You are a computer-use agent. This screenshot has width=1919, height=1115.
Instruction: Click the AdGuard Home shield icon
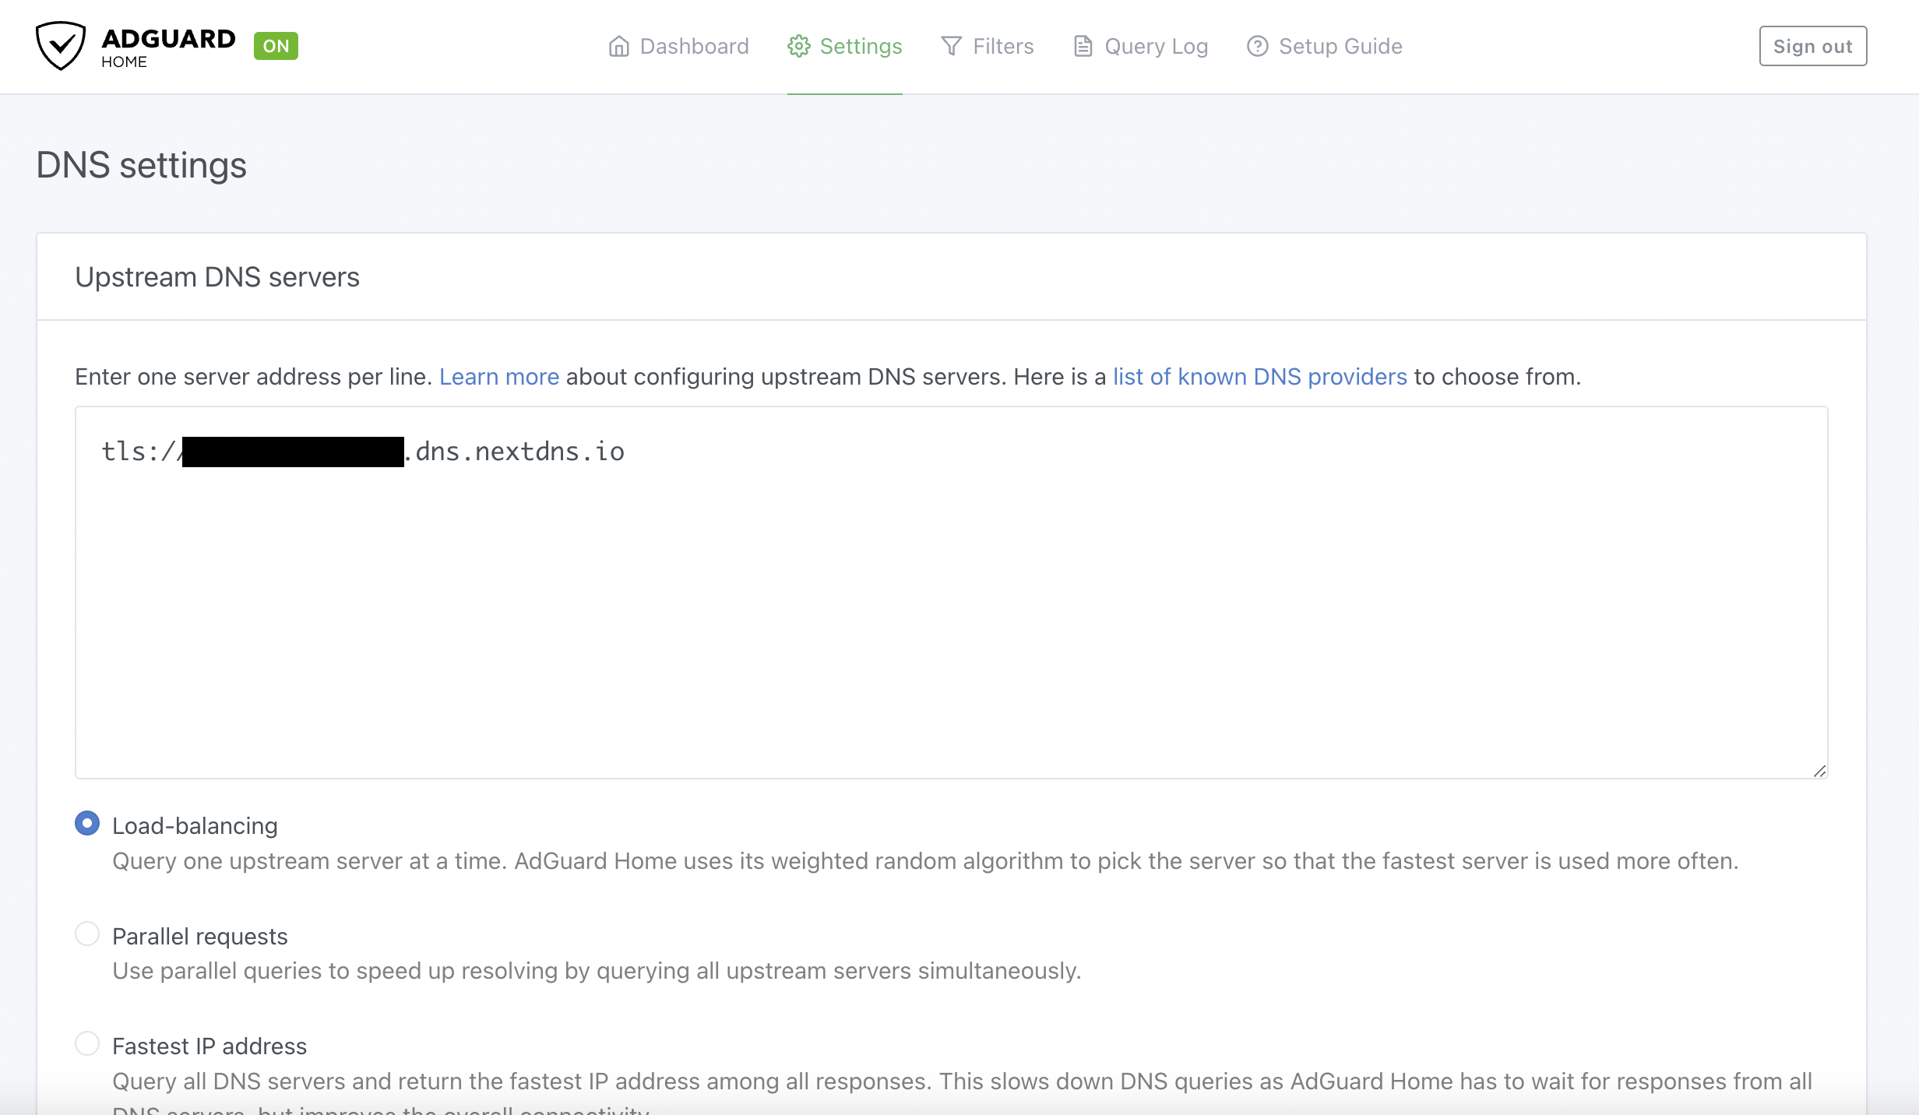click(x=61, y=47)
